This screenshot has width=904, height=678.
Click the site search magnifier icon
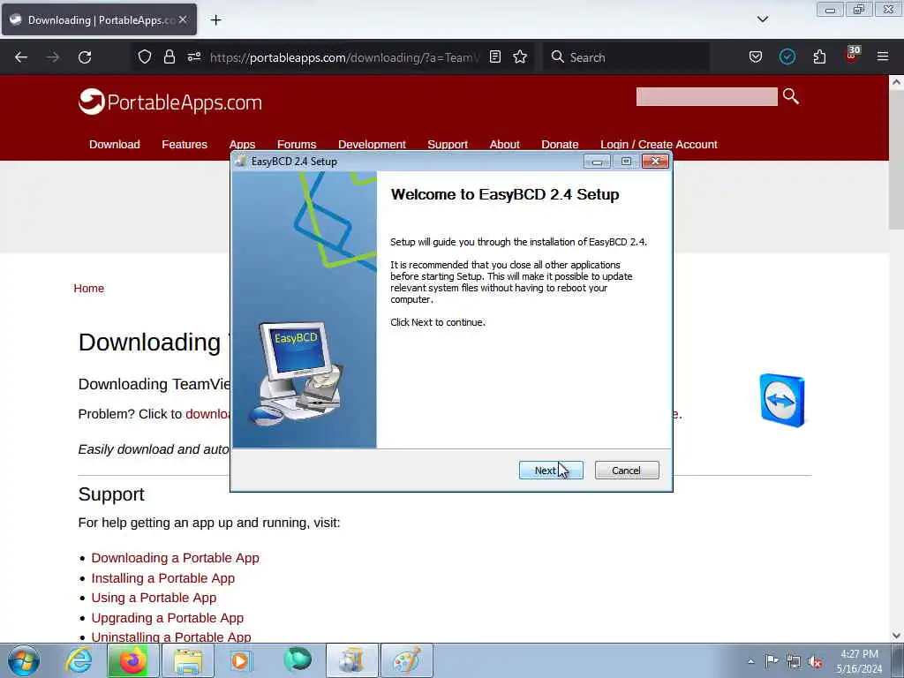point(791,96)
